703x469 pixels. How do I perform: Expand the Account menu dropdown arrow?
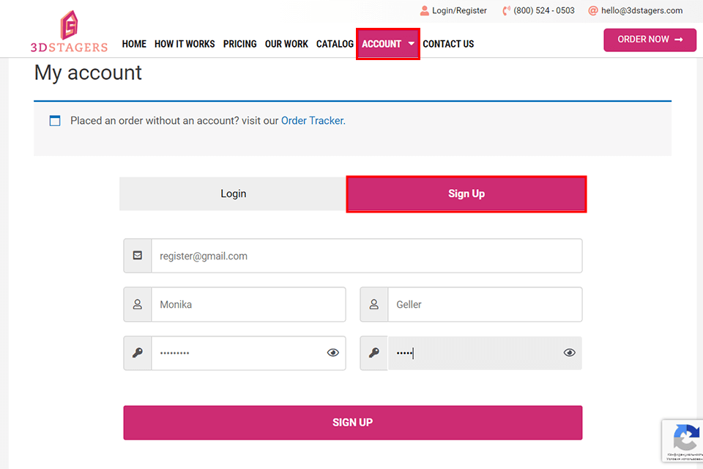click(412, 44)
